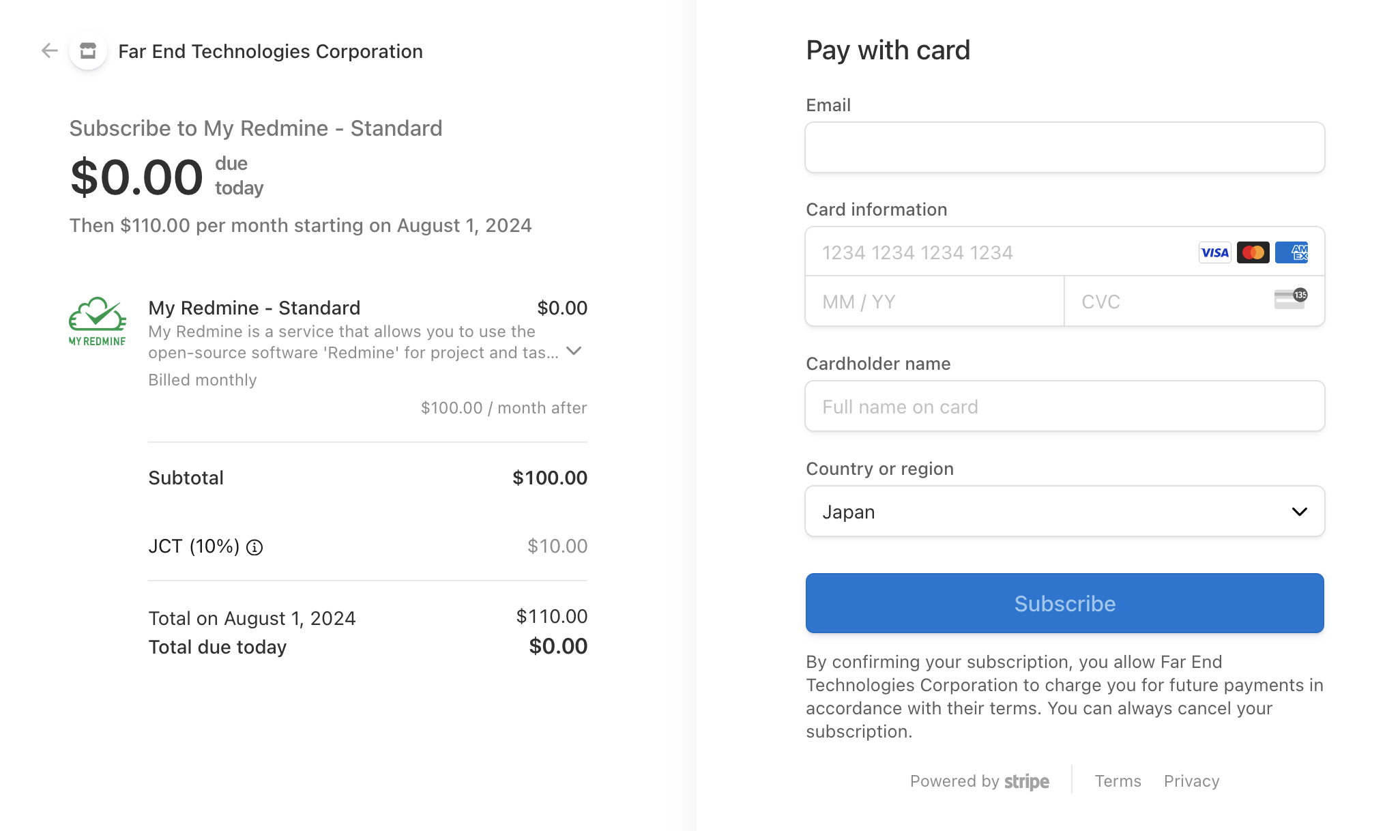
Task: Open the Privacy link
Action: coord(1191,781)
